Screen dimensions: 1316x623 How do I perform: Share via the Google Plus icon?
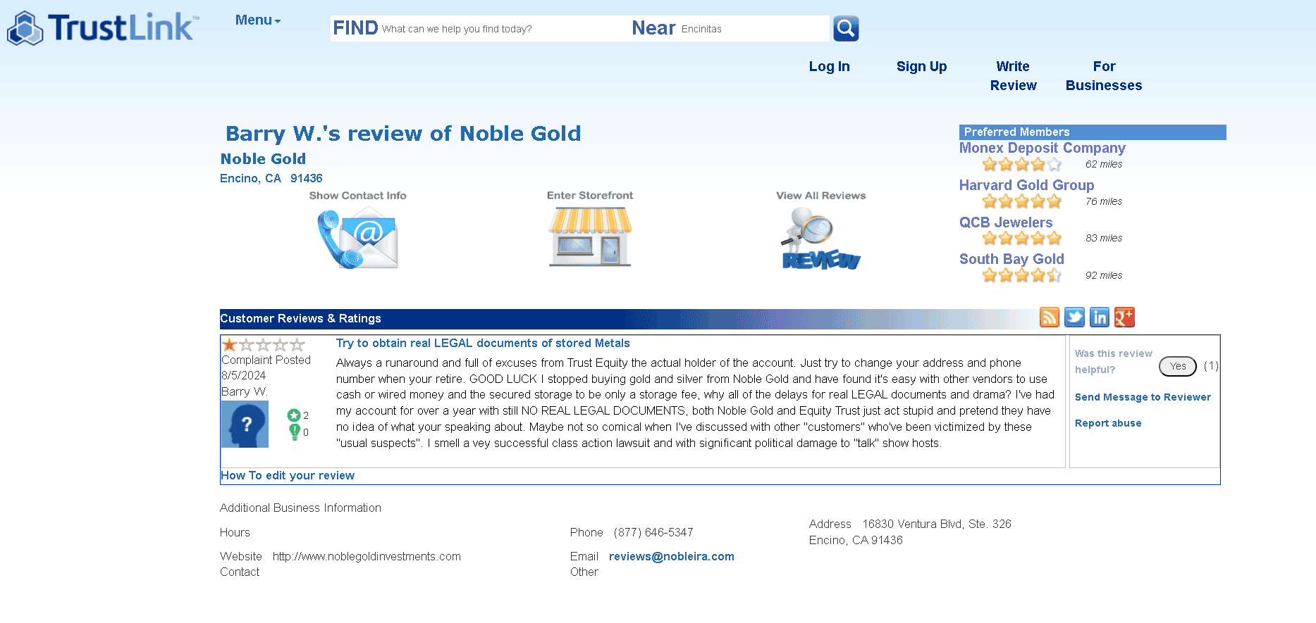[x=1124, y=317]
